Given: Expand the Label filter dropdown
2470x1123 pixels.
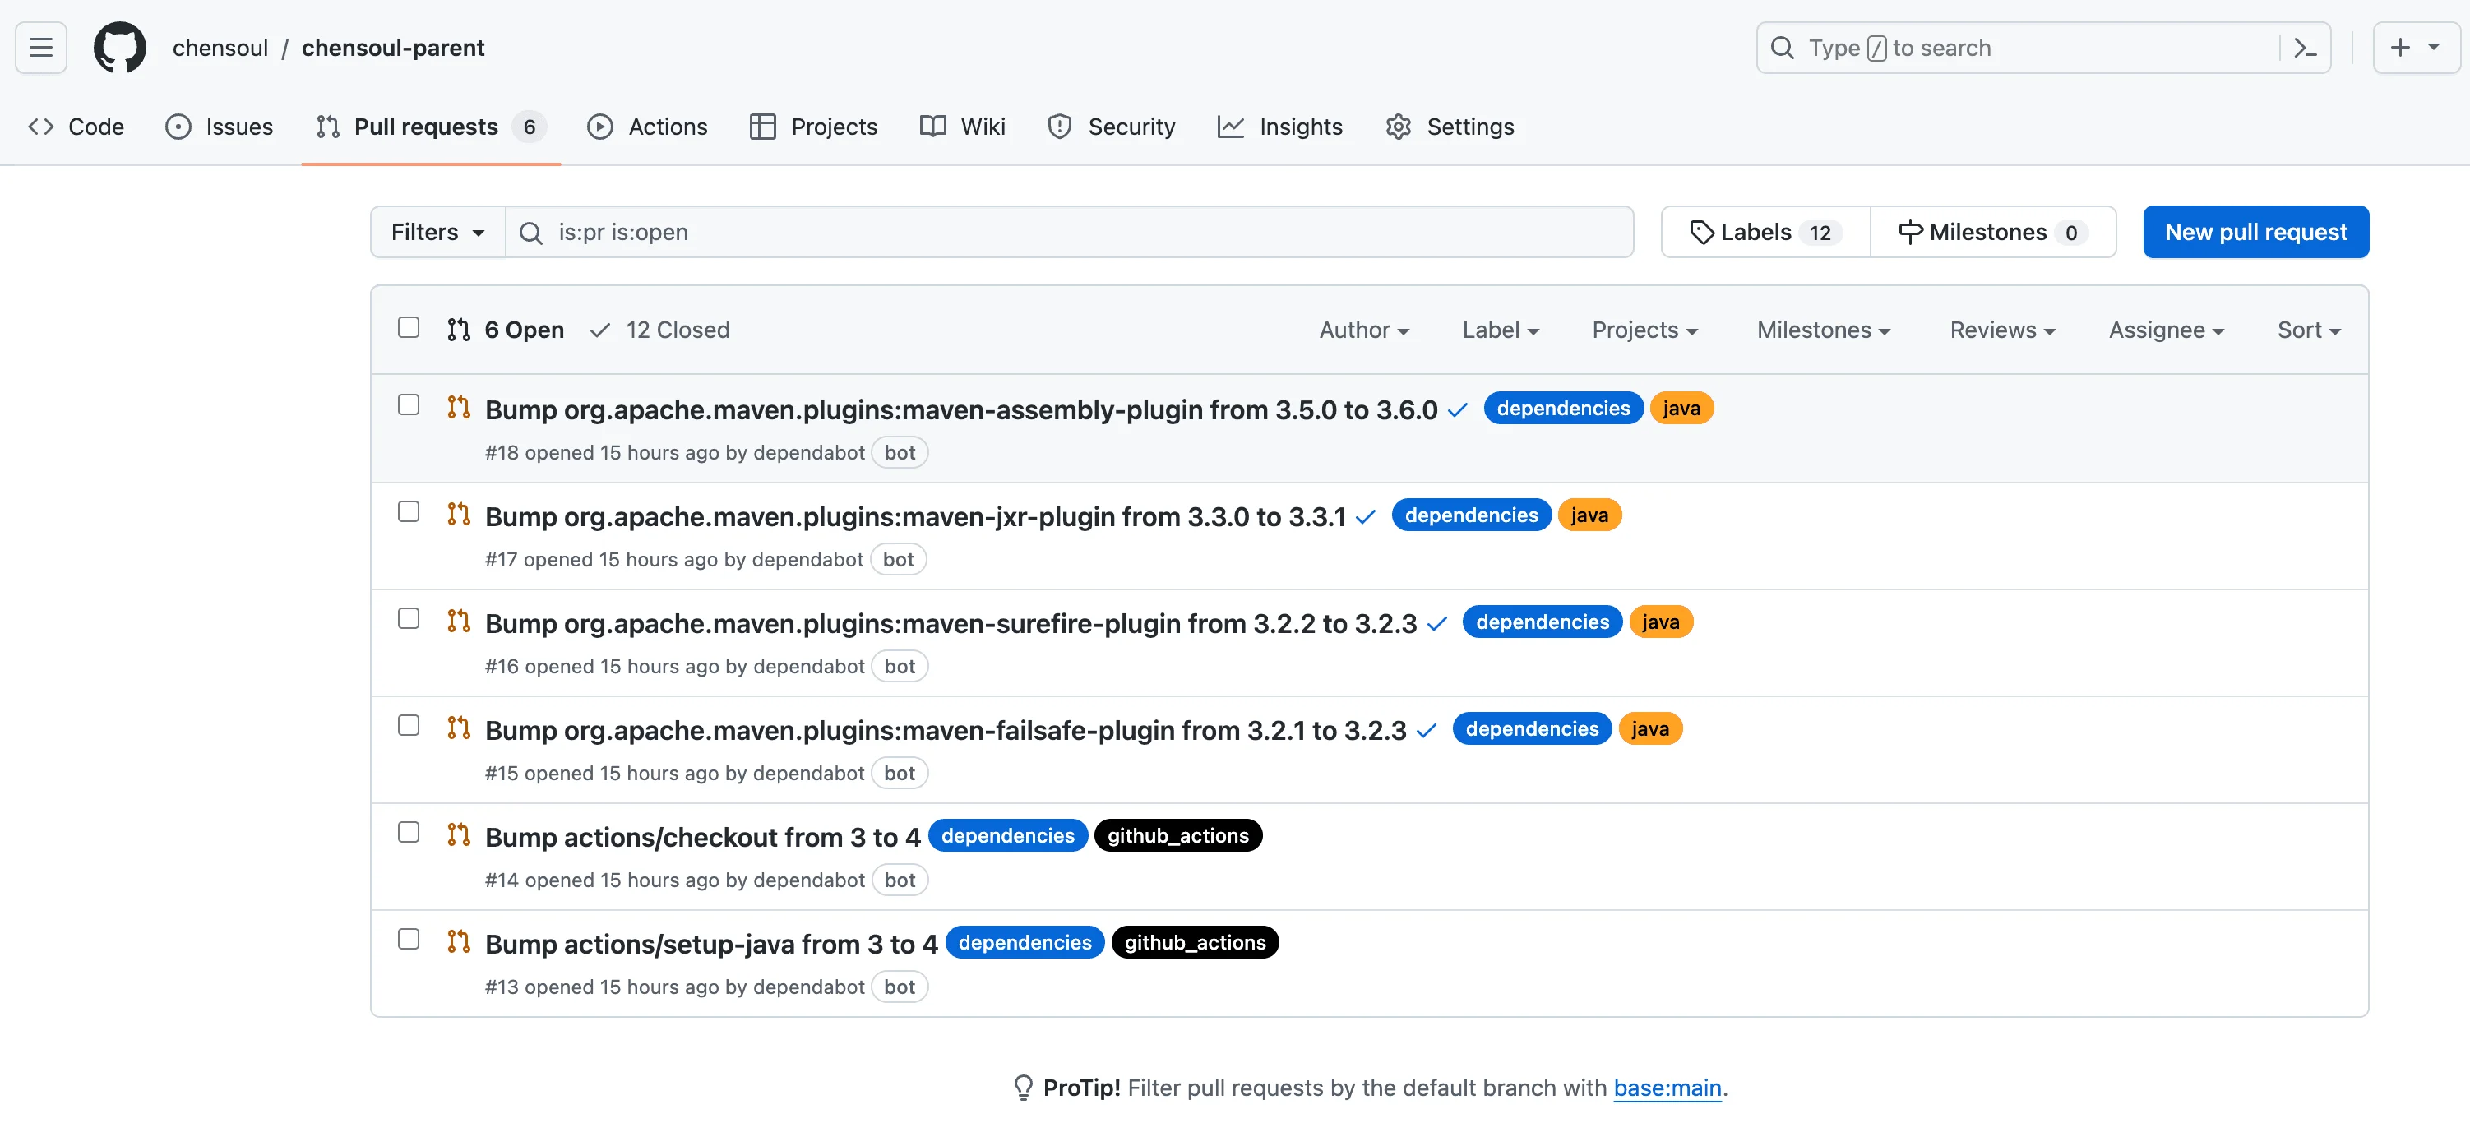Looking at the screenshot, I should 1500,330.
